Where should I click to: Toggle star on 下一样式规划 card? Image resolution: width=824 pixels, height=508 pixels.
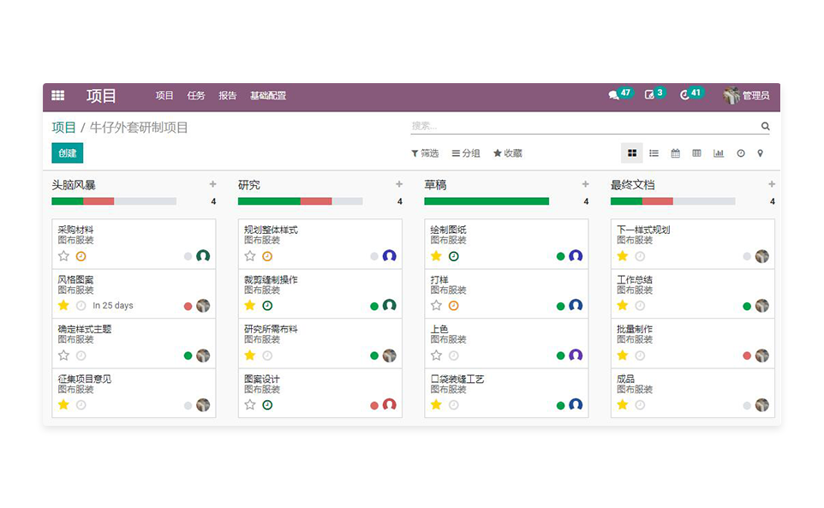pyautogui.click(x=623, y=256)
